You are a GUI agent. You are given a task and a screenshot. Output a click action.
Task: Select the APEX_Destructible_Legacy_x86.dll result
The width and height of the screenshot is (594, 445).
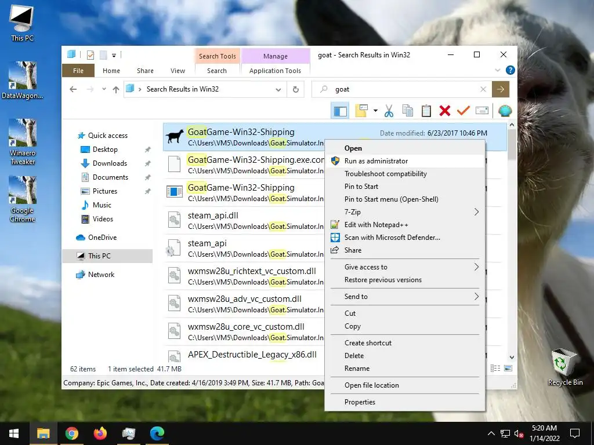pyautogui.click(x=244, y=355)
